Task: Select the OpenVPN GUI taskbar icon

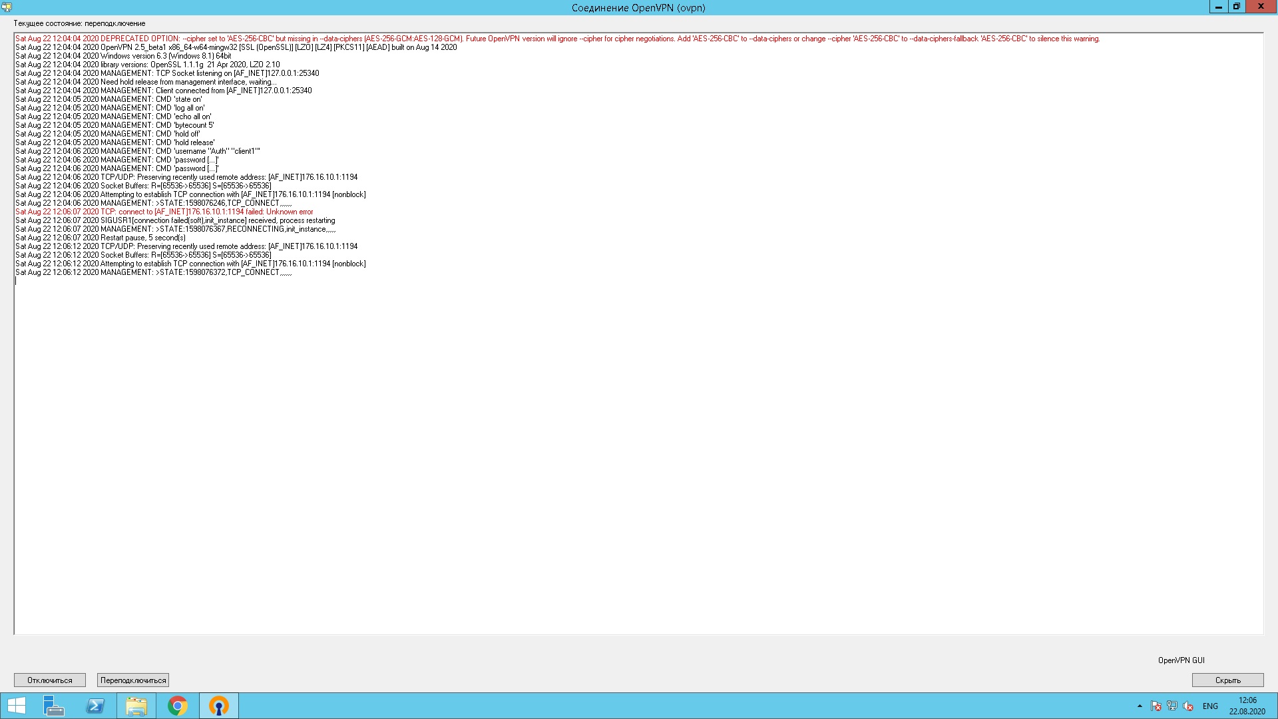Action: coord(219,706)
